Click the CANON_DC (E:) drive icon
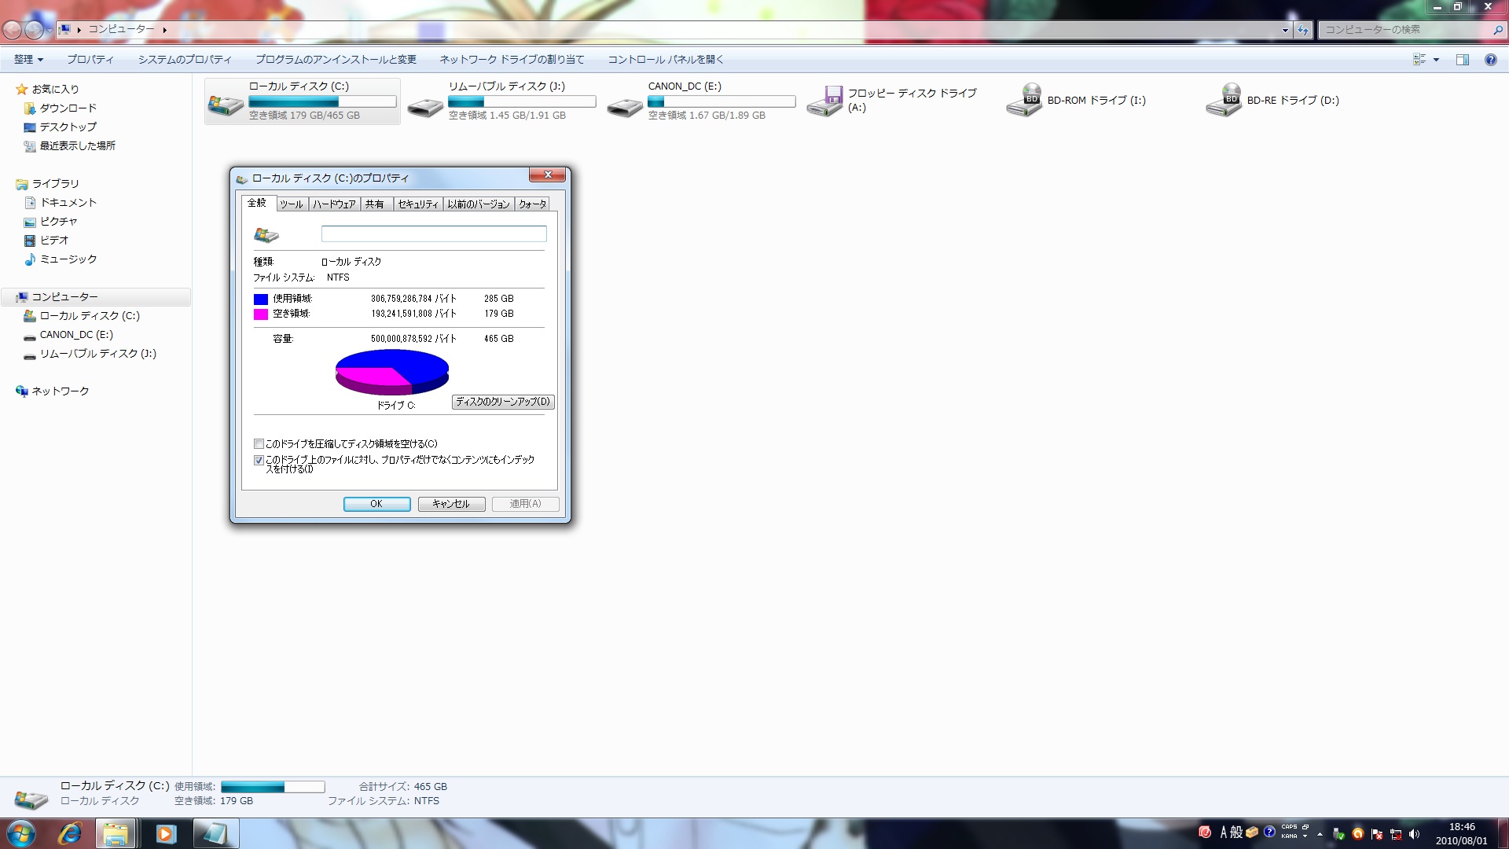This screenshot has height=849, width=1509. 626,106
